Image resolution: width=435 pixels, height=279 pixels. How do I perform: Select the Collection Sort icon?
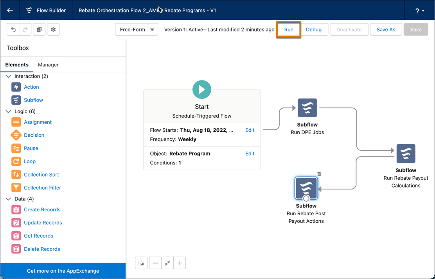click(x=16, y=175)
